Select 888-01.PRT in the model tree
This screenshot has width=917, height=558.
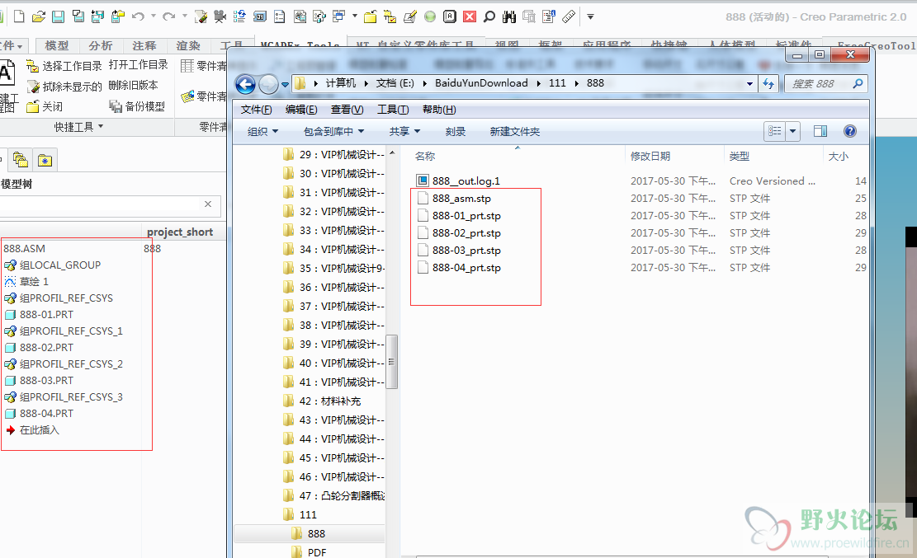click(x=39, y=314)
